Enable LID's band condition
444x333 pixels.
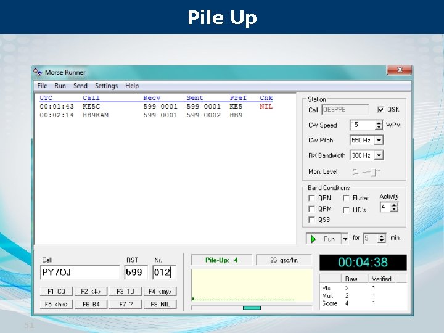tap(346, 210)
